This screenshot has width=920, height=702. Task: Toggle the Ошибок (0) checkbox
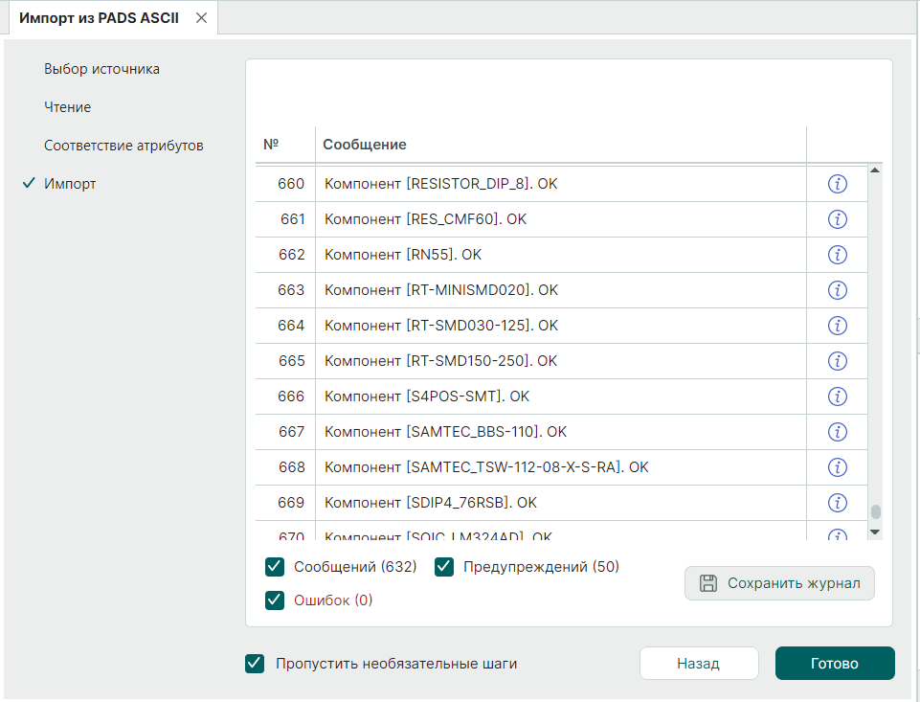[x=275, y=600]
